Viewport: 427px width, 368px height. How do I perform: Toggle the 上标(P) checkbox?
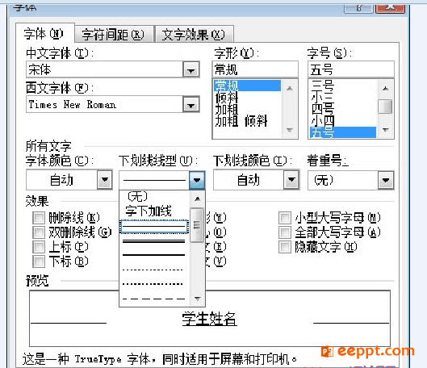39,247
